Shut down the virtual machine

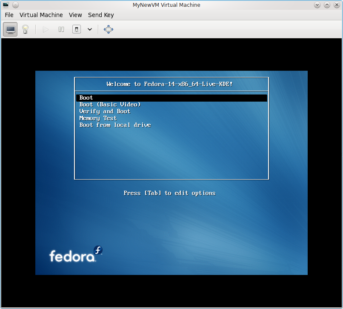point(77,29)
